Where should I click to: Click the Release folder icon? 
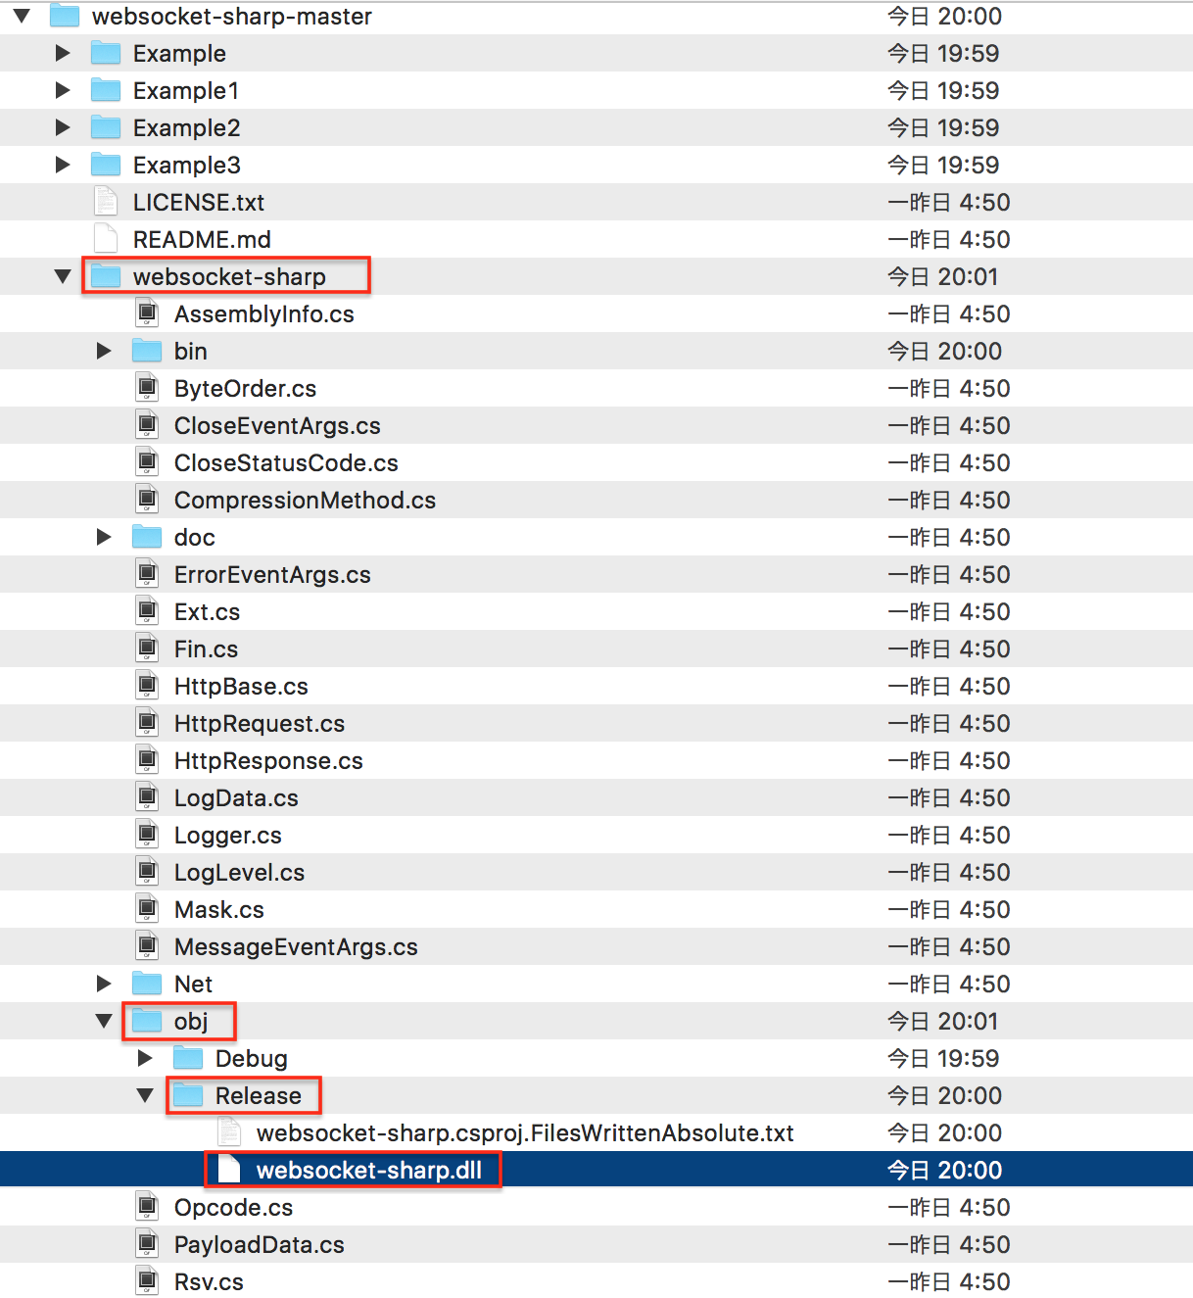point(187,1095)
